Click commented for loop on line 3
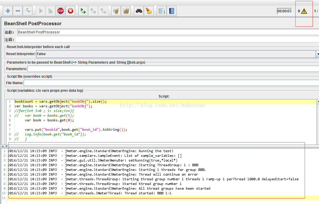This screenshot has width=319, height=204. (44, 111)
